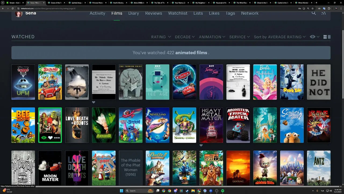Like Shrek Forever After with heart icon
344x194 pixels.
tap(50, 138)
